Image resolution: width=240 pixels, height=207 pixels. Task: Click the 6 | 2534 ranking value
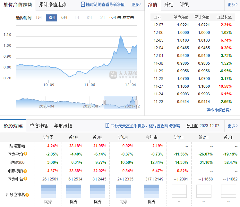(x=75, y=179)
